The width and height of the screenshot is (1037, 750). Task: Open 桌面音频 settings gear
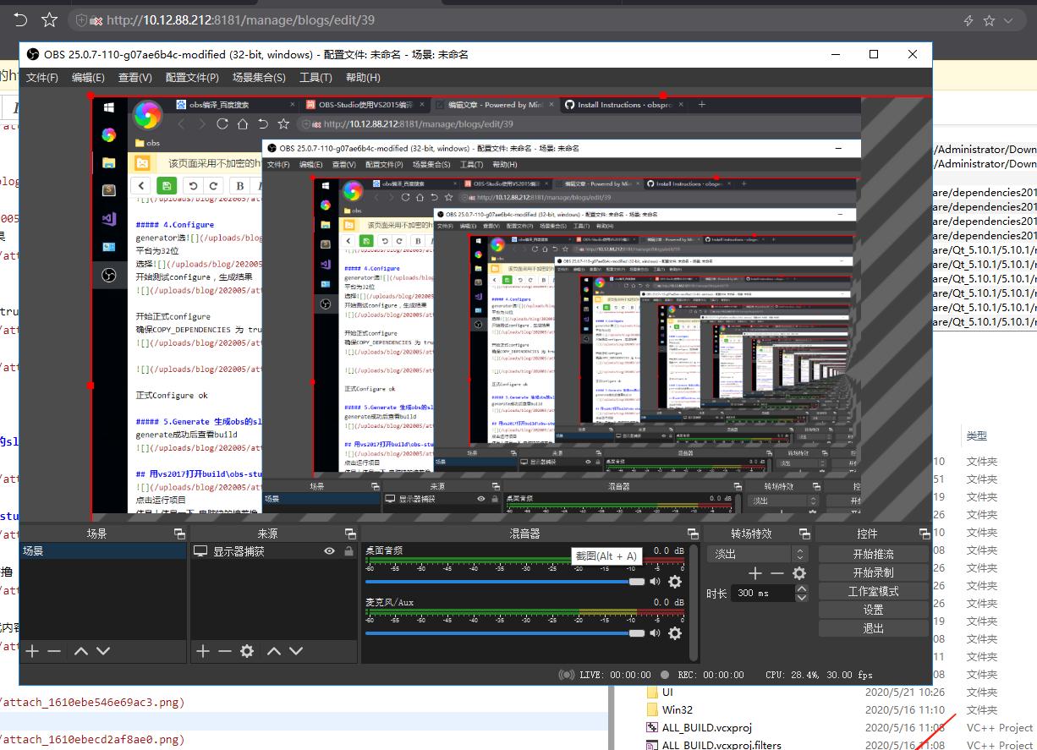click(x=675, y=582)
